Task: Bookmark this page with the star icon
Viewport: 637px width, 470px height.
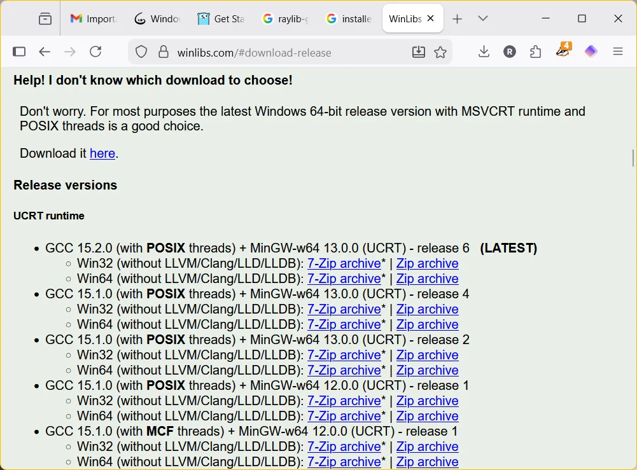Action: pos(441,53)
